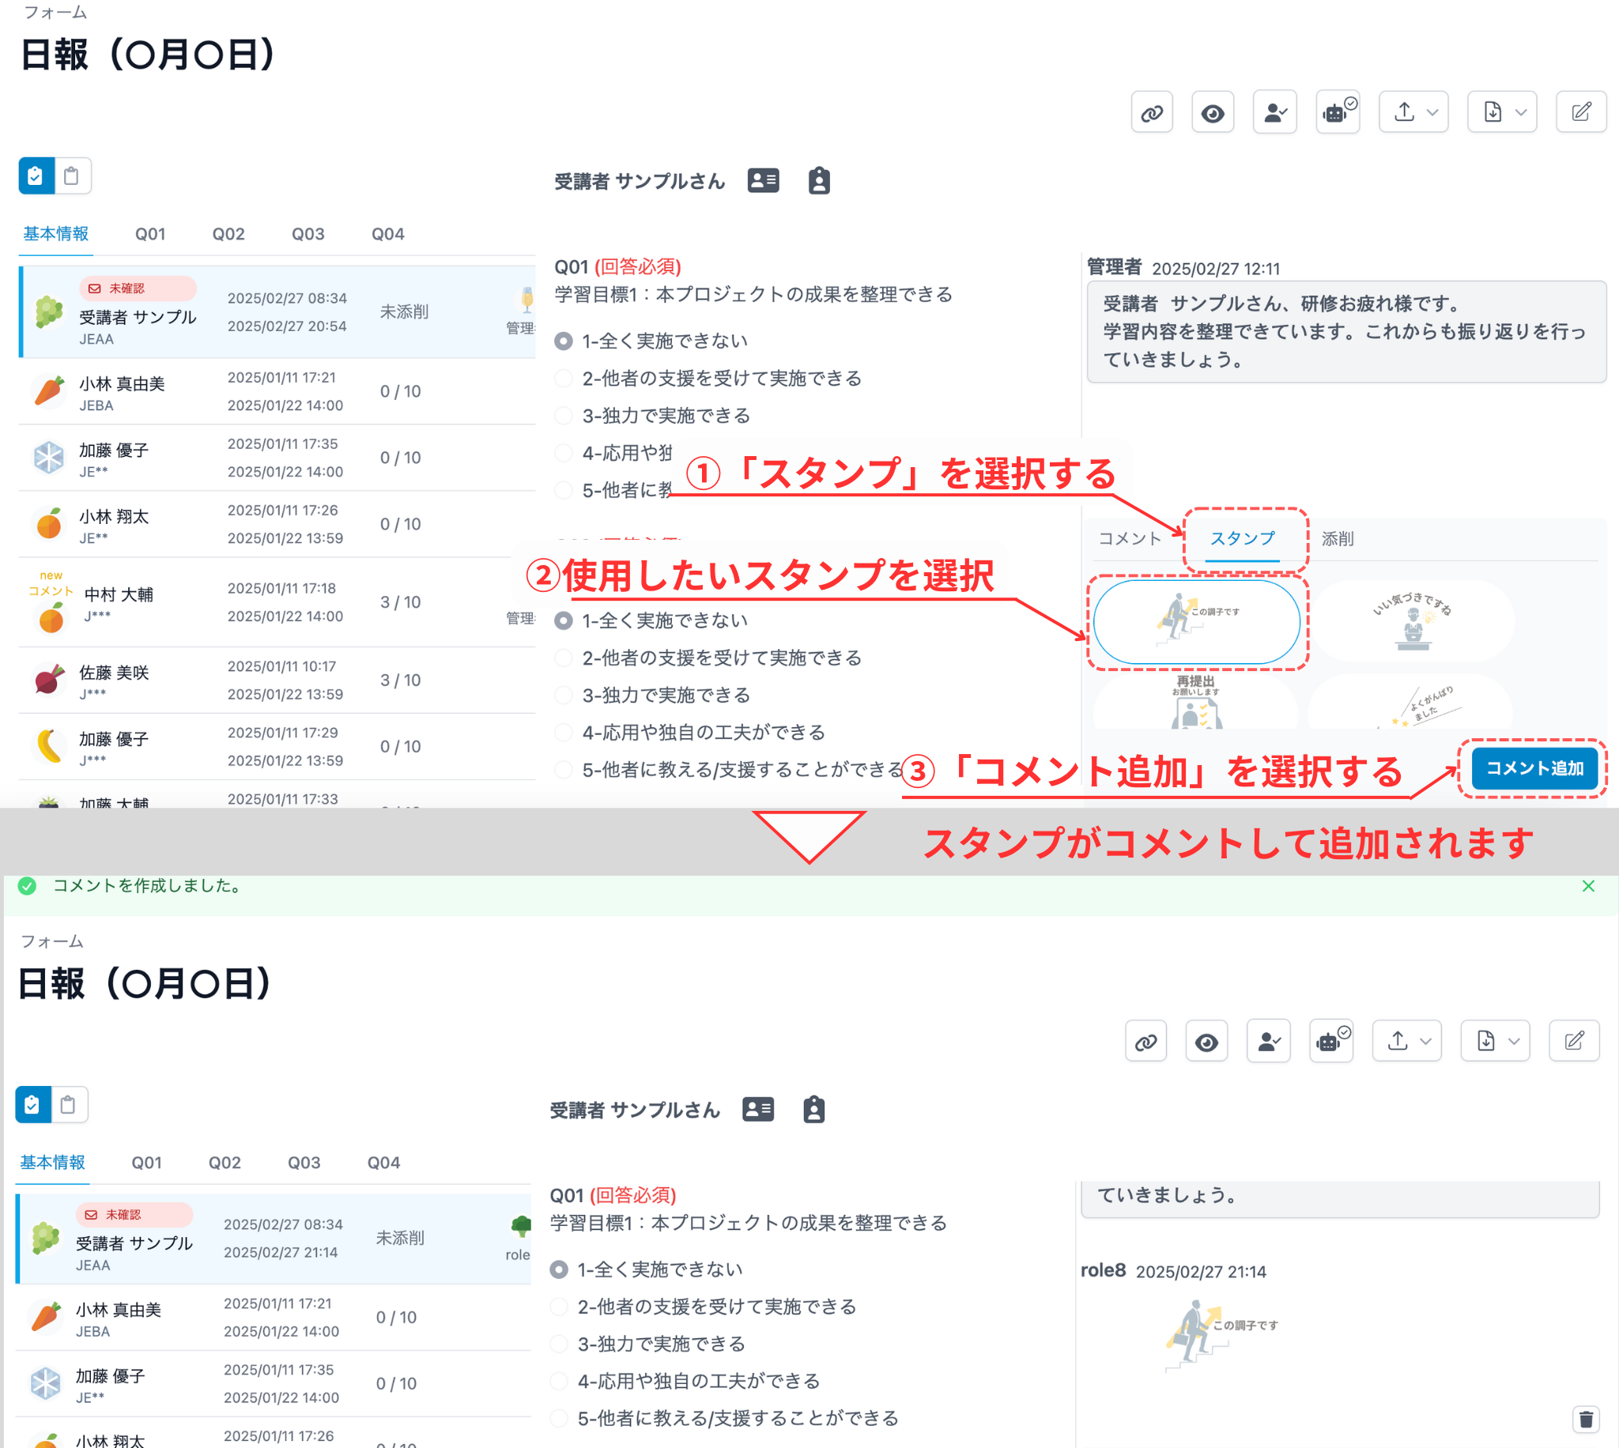Image resolution: width=1619 pixels, height=1448 pixels.
Task: Select radio 3-独力で実施できる in Q01
Action: pos(564,416)
